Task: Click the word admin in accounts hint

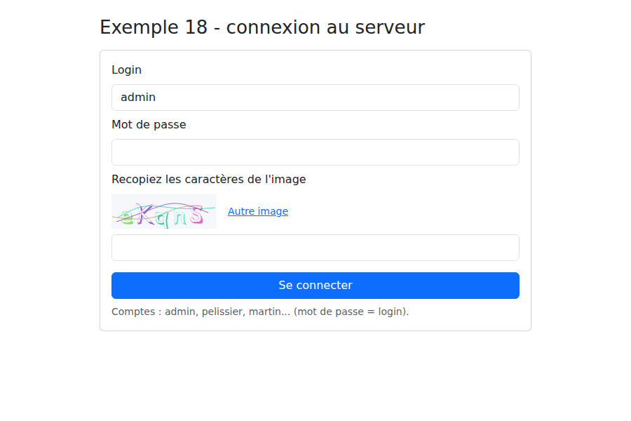Action: (x=181, y=312)
